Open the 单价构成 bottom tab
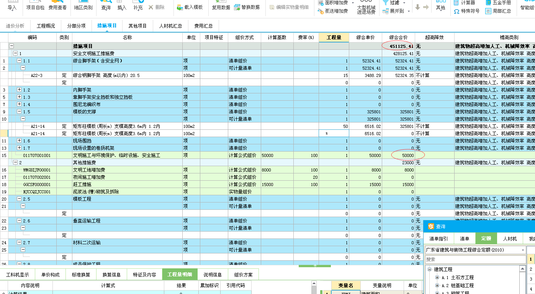Screen dimensions: 535x294 click(50, 274)
